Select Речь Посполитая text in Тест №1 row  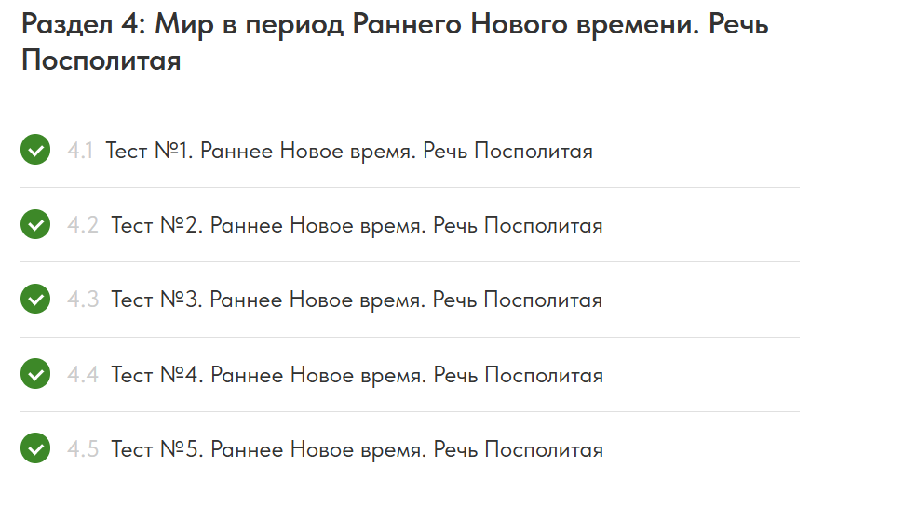point(507,151)
